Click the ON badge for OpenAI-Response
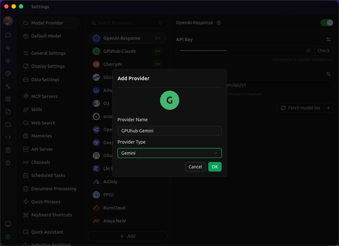The height and width of the screenshot is (246, 339). 158,38
